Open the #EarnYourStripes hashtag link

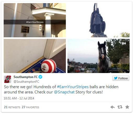coord(73,87)
